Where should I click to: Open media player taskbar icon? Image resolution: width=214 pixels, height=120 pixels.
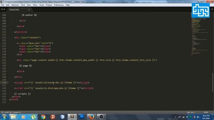click(x=23, y=117)
